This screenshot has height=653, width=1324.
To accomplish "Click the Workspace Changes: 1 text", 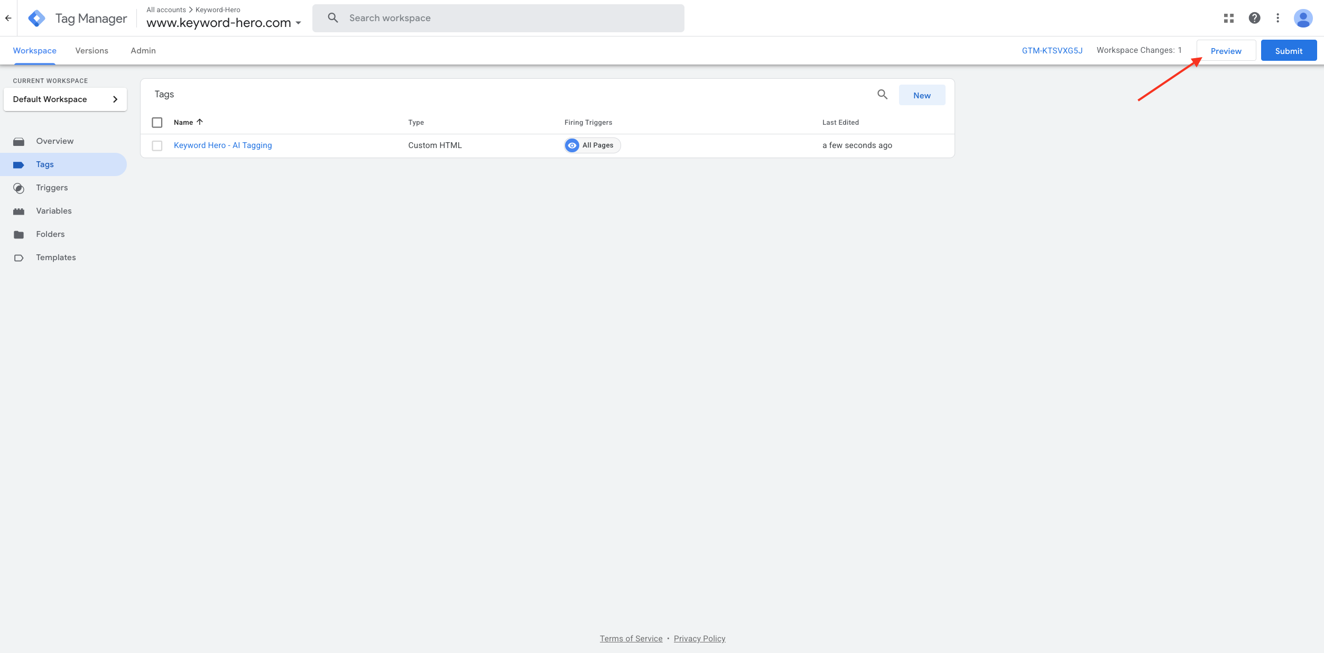I will click(x=1138, y=50).
